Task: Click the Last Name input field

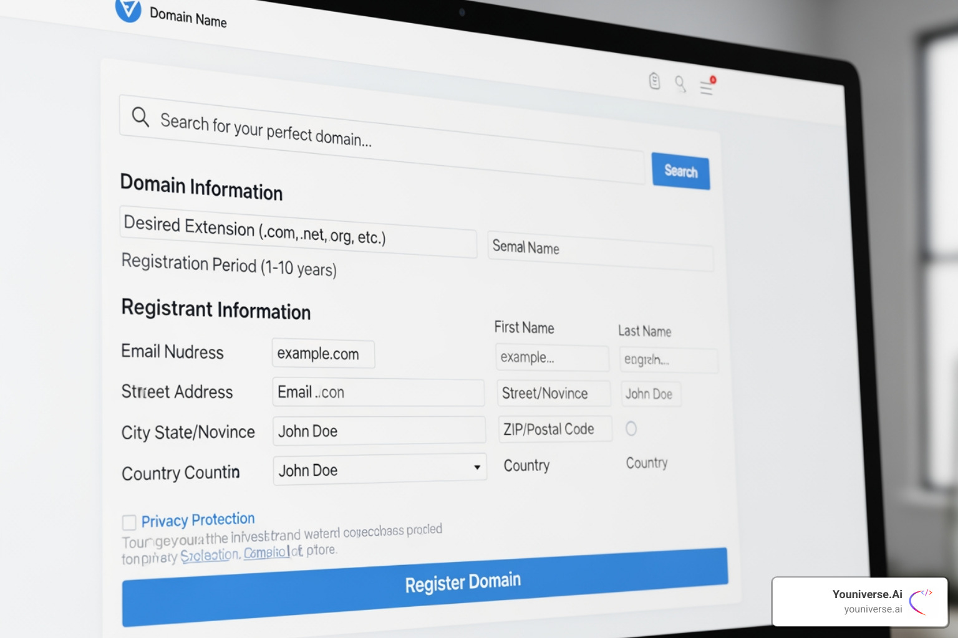Action: tap(669, 360)
